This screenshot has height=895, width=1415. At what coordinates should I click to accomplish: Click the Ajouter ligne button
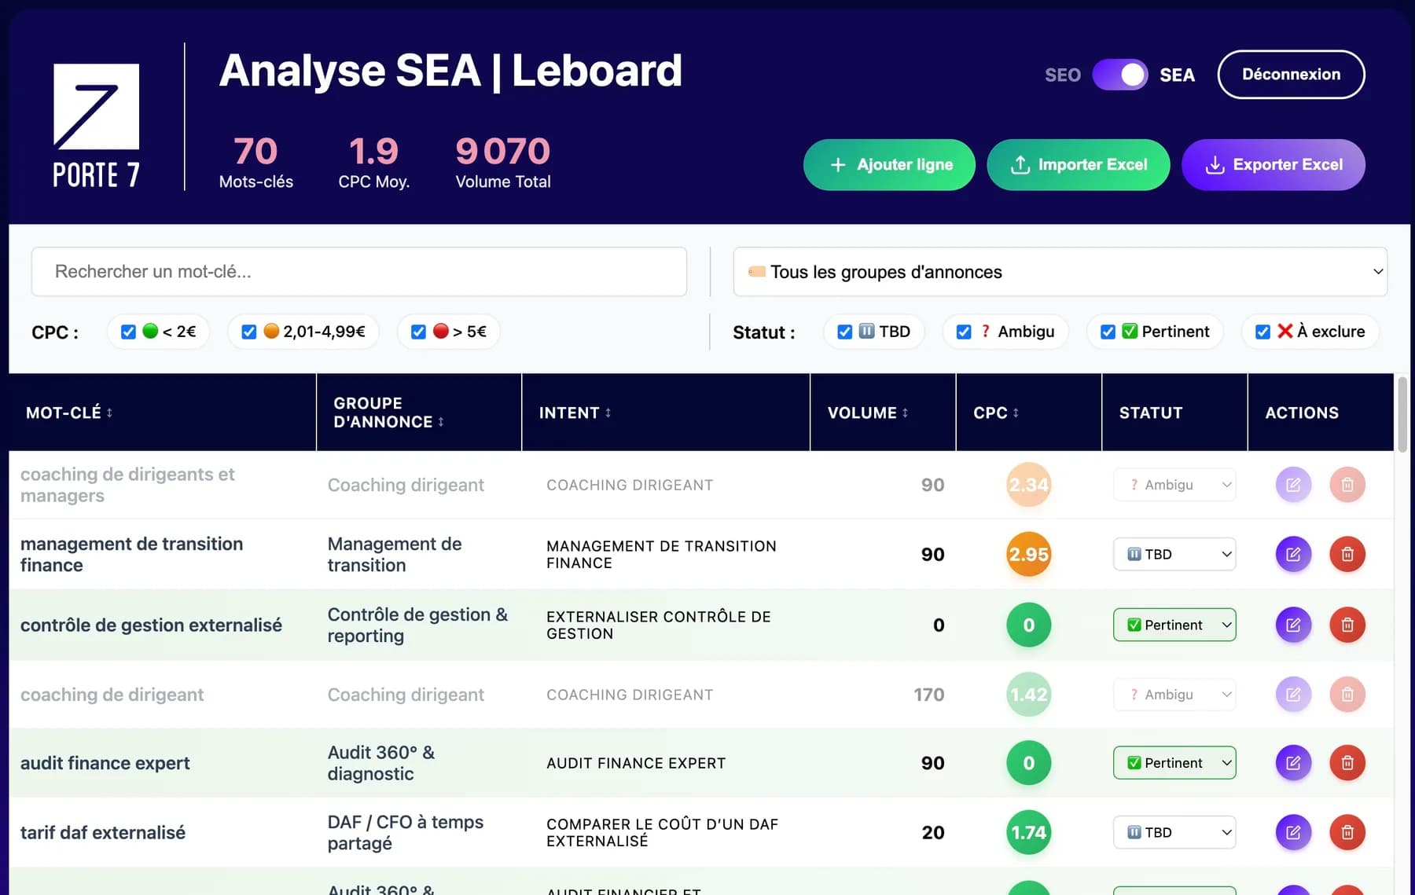coord(889,165)
